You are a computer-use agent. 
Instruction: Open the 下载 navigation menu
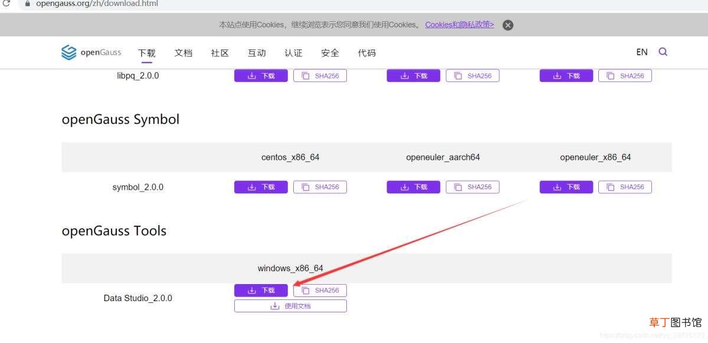(147, 53)
